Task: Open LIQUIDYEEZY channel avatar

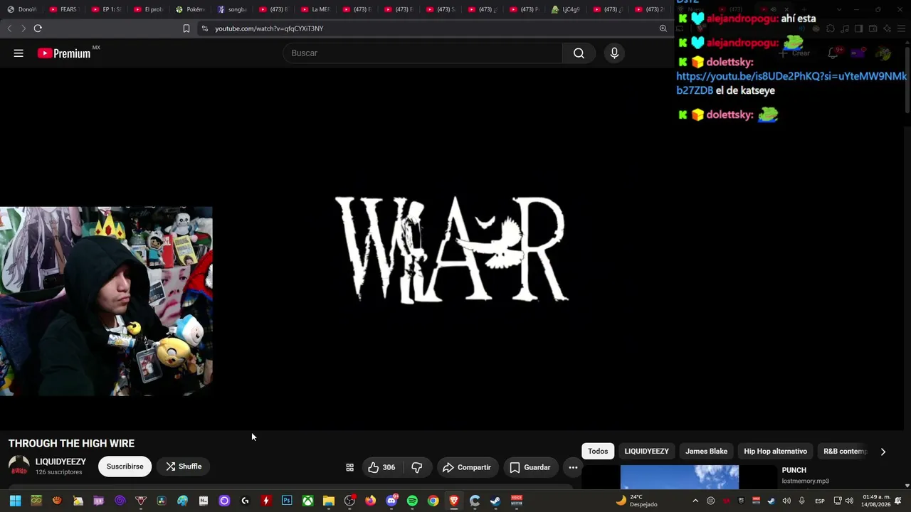Action: pyautogui.click(x=19, y=466)
